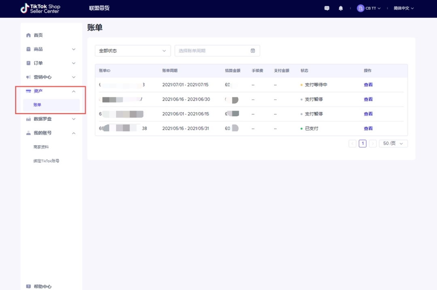
Task: Click the CB TT account avatar
Action: tap(361, 9)
